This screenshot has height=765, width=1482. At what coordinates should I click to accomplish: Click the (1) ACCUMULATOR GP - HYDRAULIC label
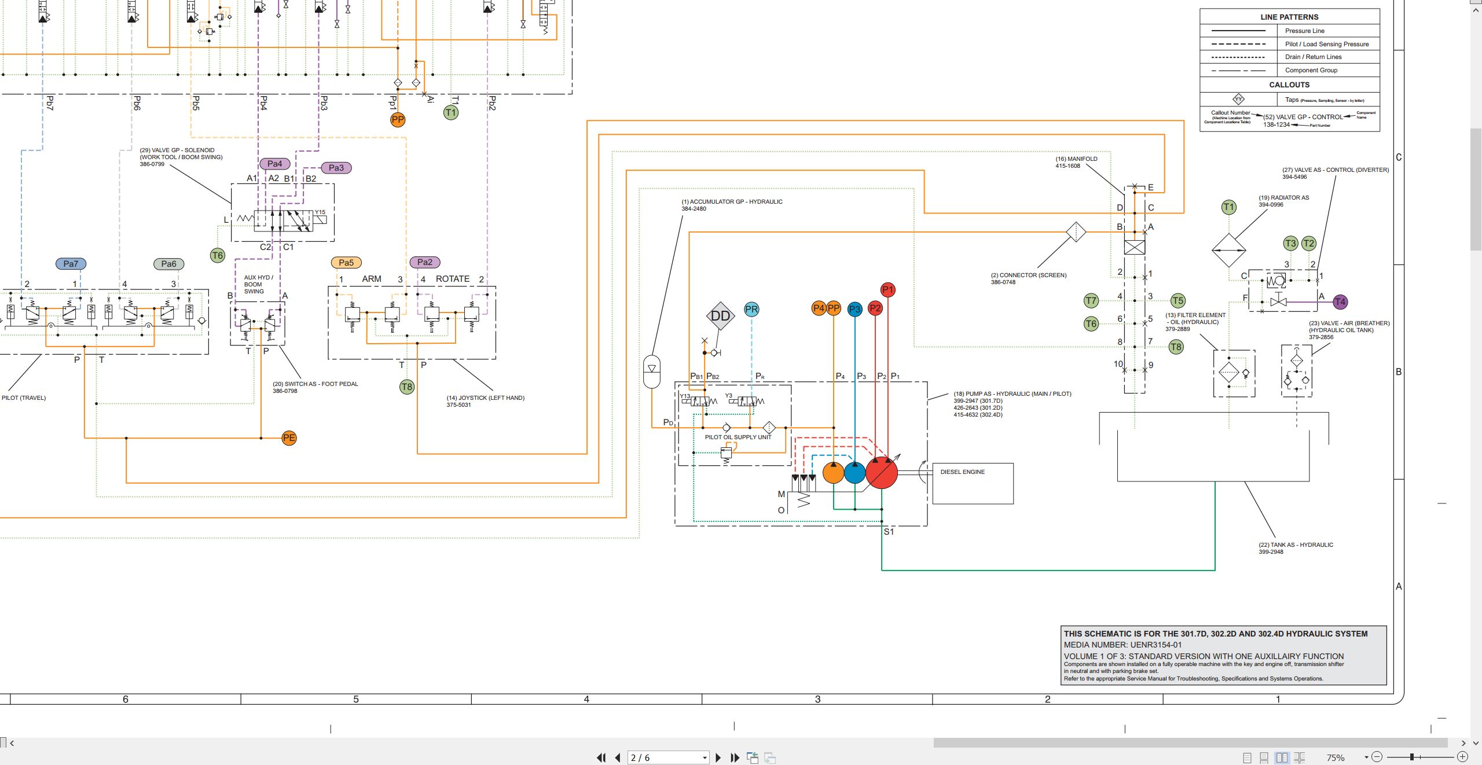[x=732, y=202]
